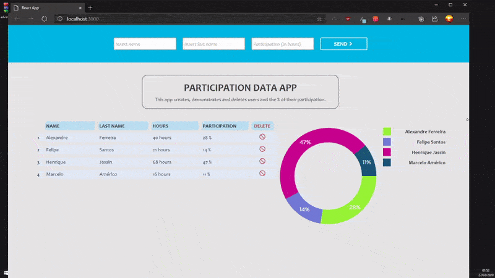This screenshot has height=278, width=495.
Task: Open the pen-and-square extension icon
Action: point(363,20)
